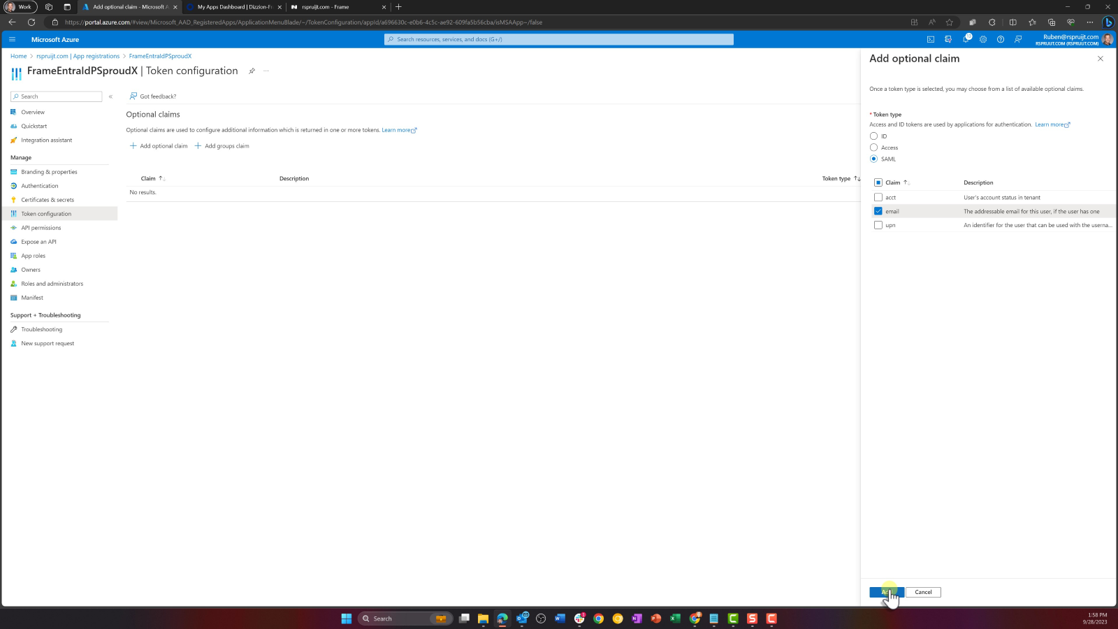This screenshot has height=629, width=1118.
Task: Select the Access token type radio button
Action: click(x=873, y=147)
